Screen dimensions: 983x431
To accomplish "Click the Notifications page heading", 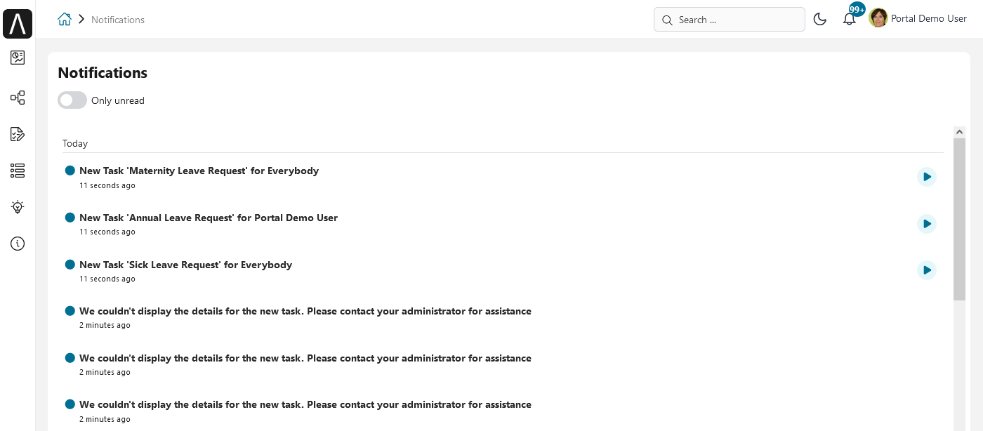I will point(103,73).
